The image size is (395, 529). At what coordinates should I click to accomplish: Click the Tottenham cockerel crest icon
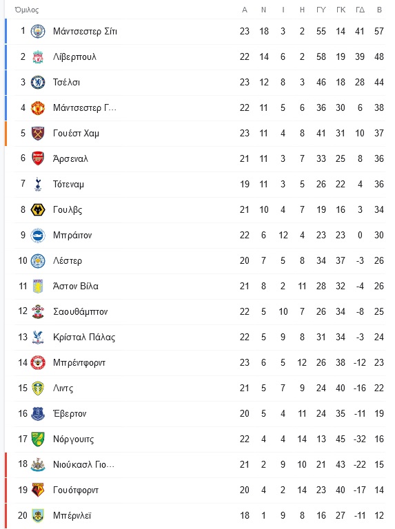[x=38, y=184]
